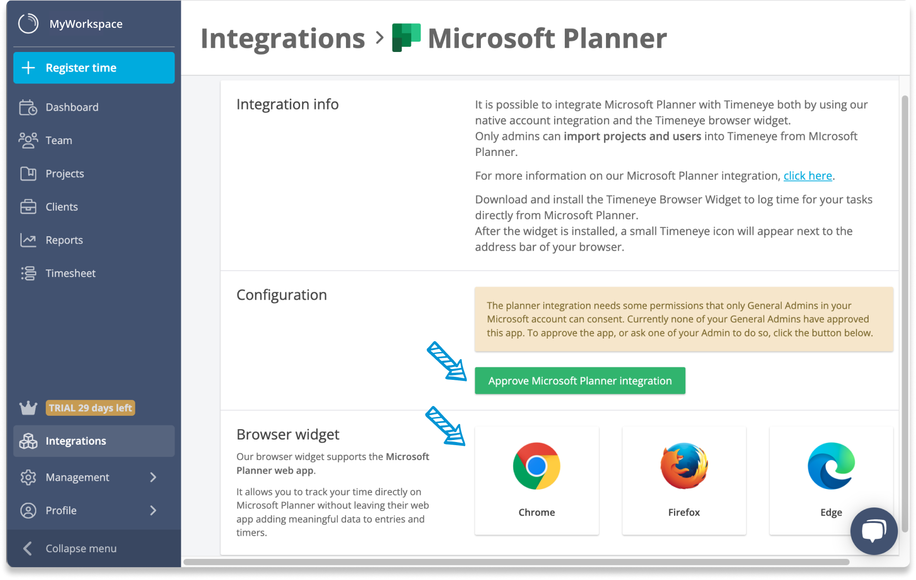Click the Firefox browser logo
Viewport: 916px width, 580px height.
point(684,466)
